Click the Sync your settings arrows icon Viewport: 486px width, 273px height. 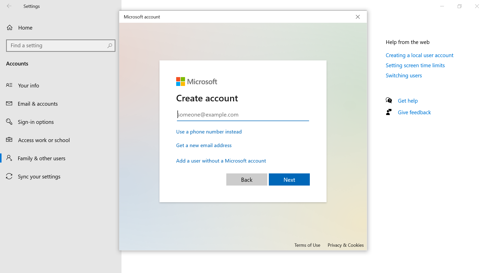coord(9,176)
